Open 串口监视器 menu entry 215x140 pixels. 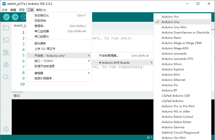click(59, 31)
